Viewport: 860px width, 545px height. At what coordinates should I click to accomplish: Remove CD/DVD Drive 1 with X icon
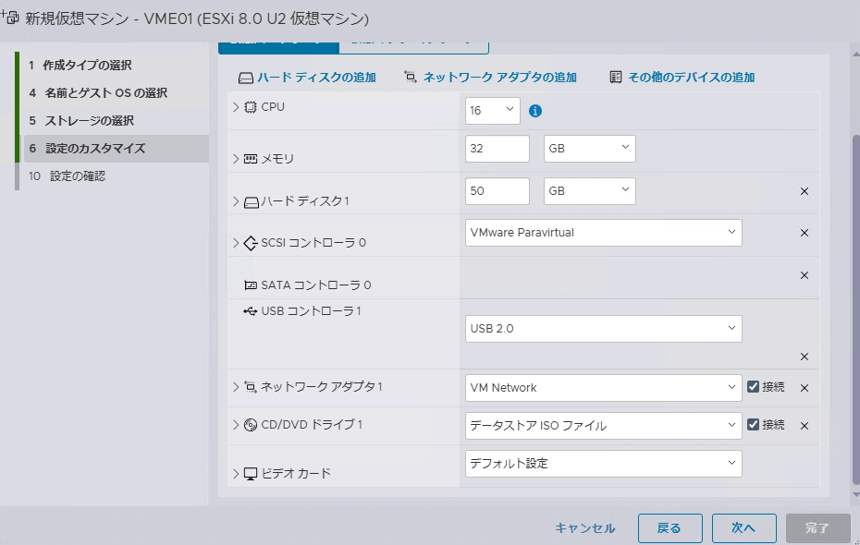click(x=805, y=426)
